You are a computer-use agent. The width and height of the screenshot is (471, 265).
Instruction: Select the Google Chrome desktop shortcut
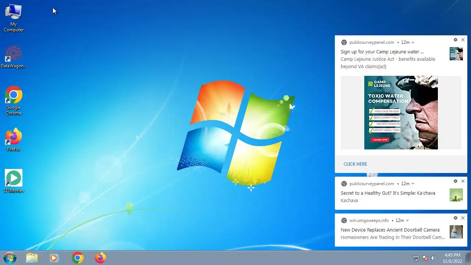pos(14,100)
